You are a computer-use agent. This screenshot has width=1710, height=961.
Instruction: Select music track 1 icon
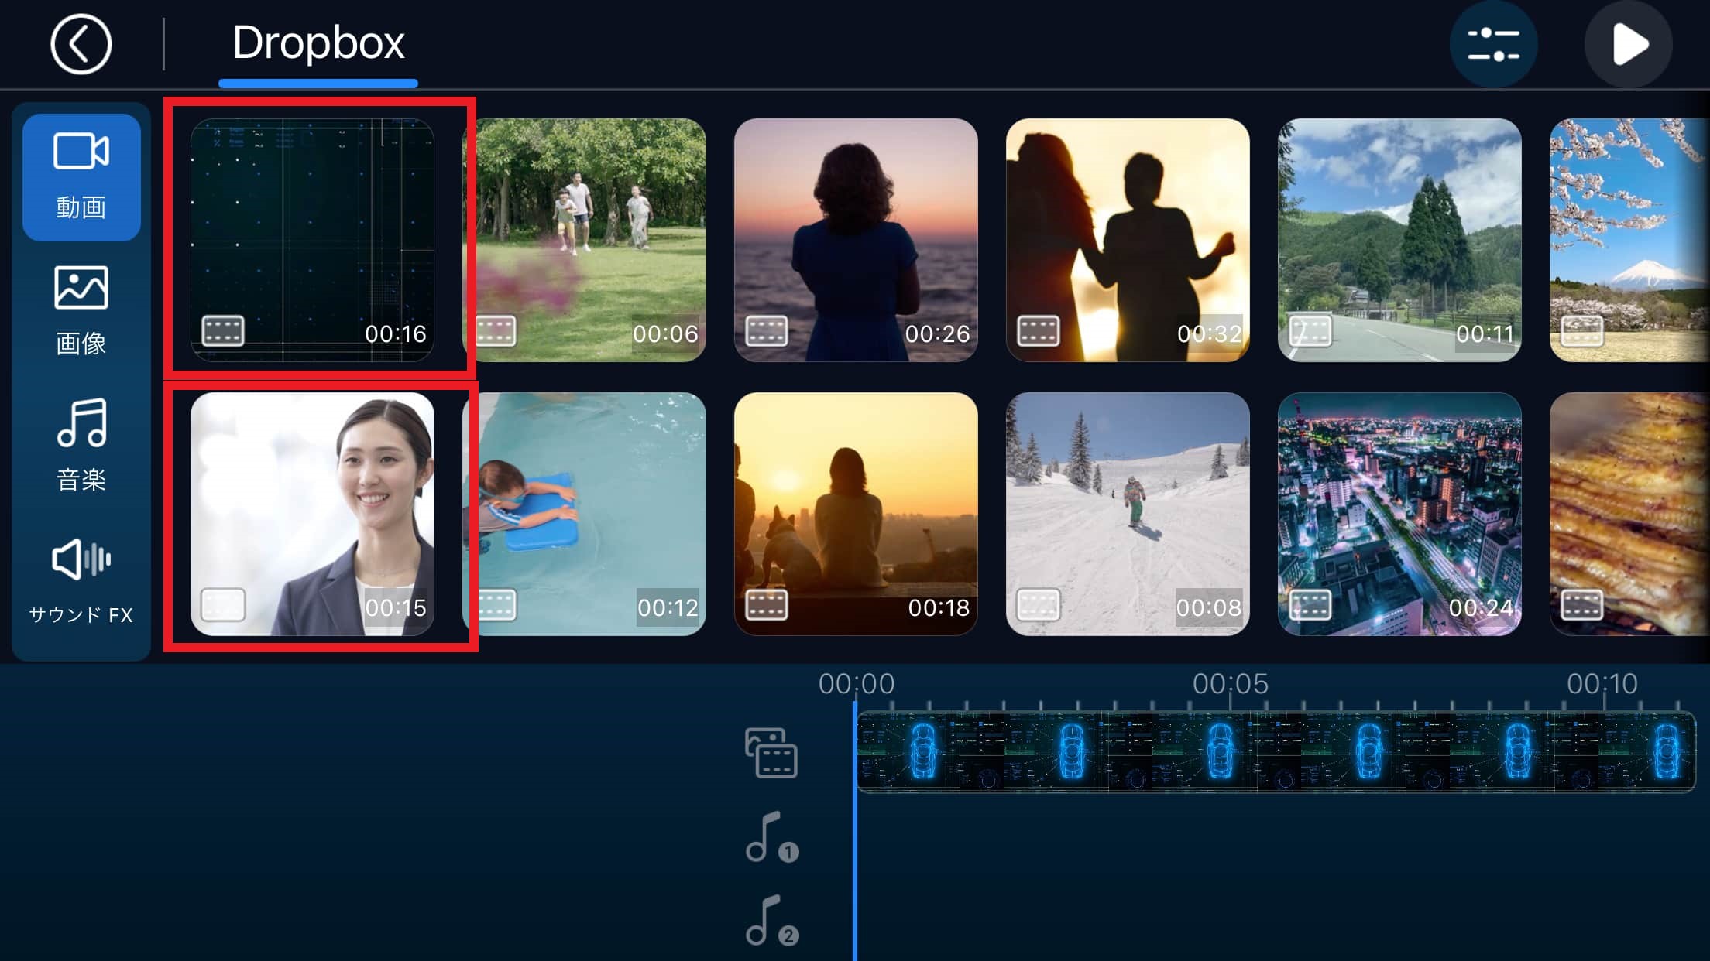point(771,838)
